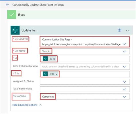136x114 pixels.
Task: Click the Assigned To Claims field
Action: coord(85,82)
